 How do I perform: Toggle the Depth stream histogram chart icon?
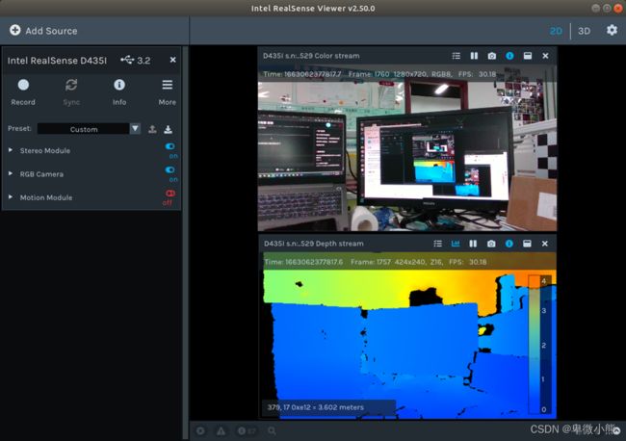pos(456,244)
